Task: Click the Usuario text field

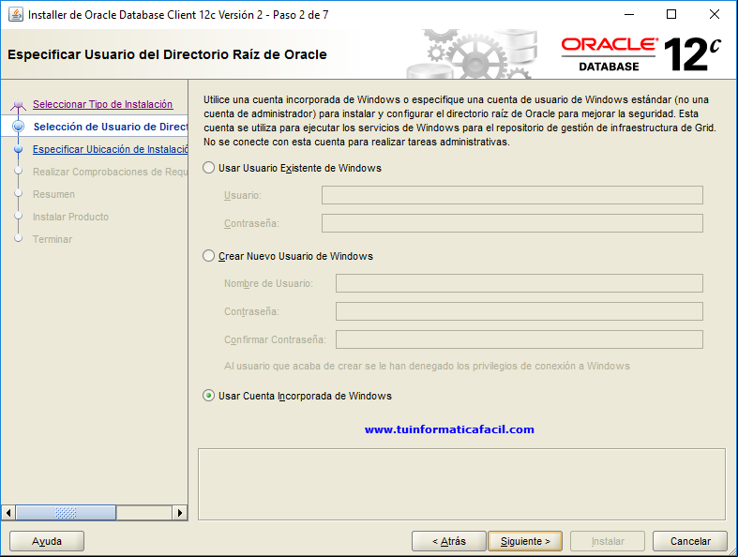Action: point(512,195)
